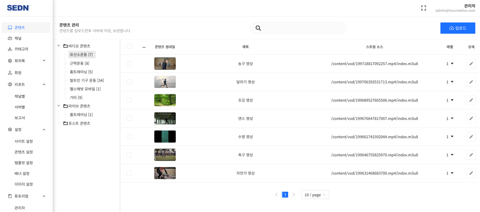Go to 배너 설정
The image size is (480, 212).
(x=22, y=173)
